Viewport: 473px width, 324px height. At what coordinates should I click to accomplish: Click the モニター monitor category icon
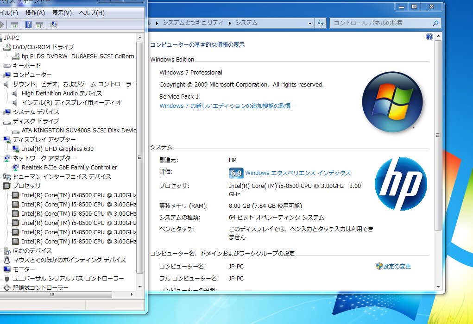pyautogui.click(x=7, y=269)
